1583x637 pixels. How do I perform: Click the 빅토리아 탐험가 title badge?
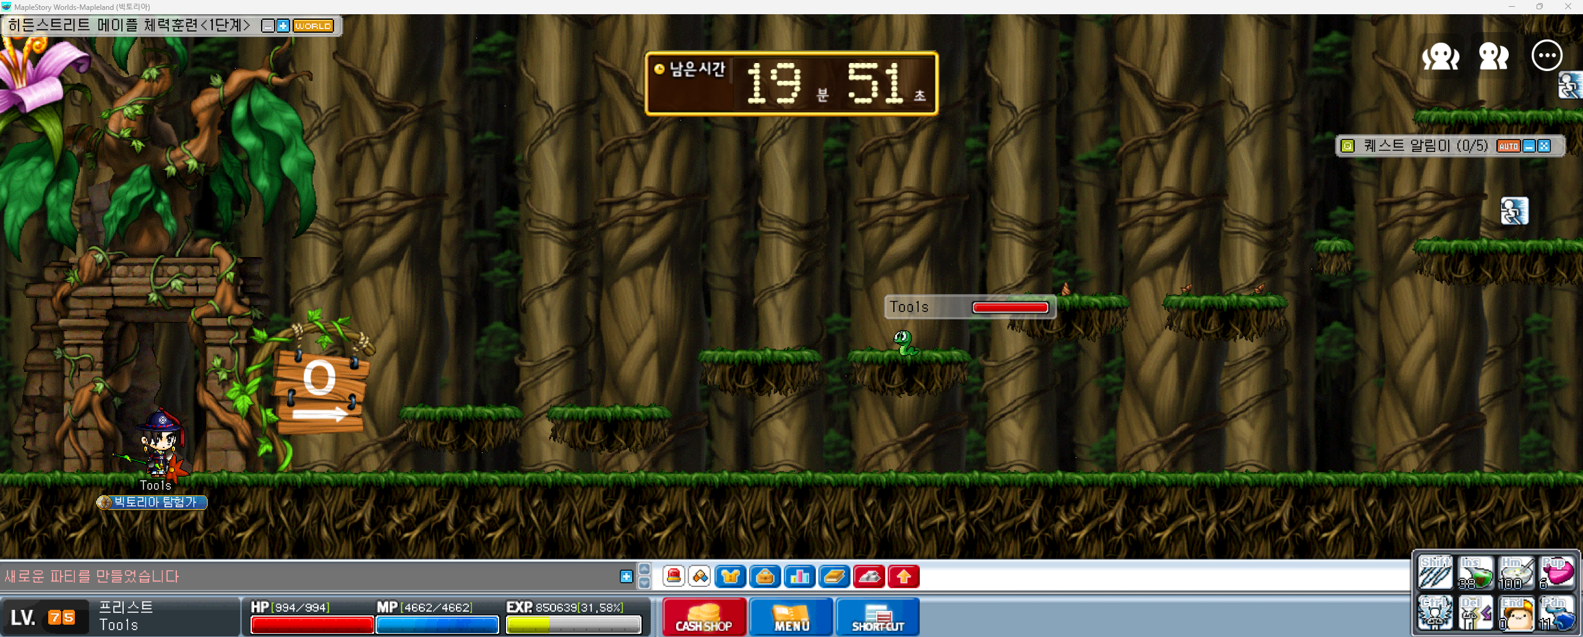[x=152, y=502]
